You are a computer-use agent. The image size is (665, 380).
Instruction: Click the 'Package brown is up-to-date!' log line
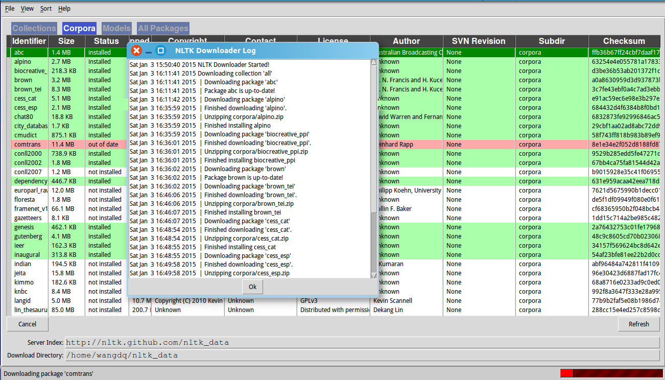pos(206,178)
